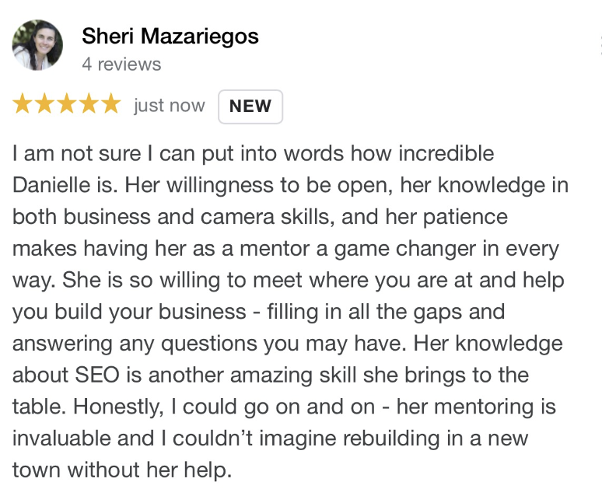Click the NEW badge
602x496 pixels.
click(x=250, y=107)
